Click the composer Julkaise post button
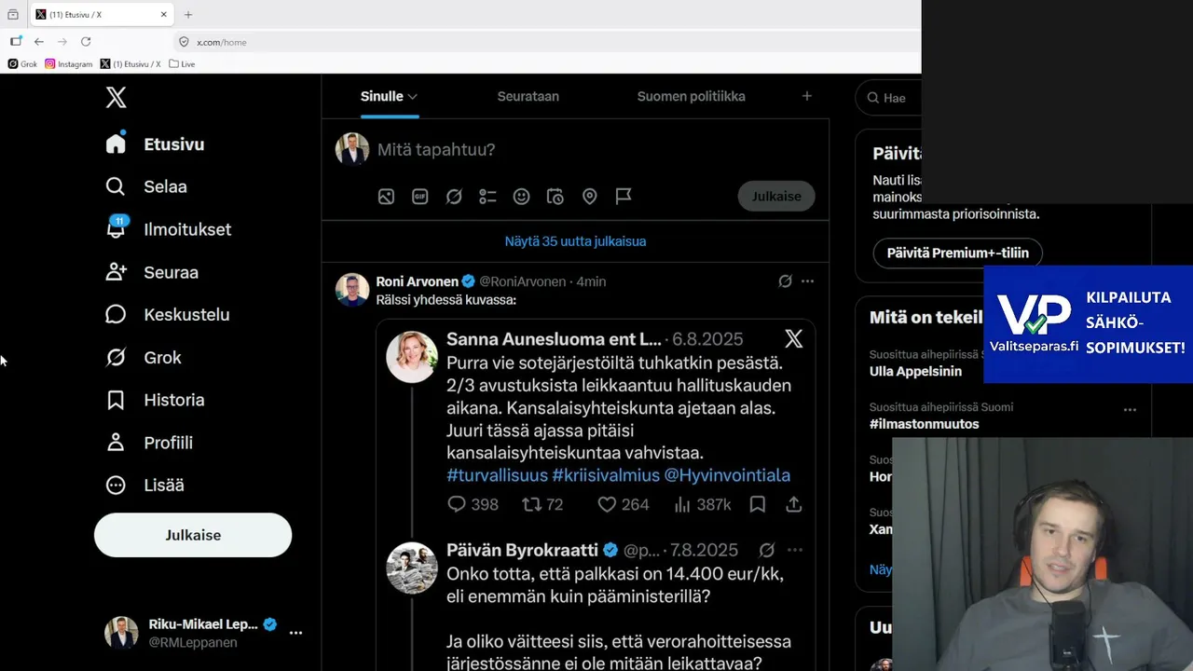This screenshot has width=1193, height=671. 776,197
